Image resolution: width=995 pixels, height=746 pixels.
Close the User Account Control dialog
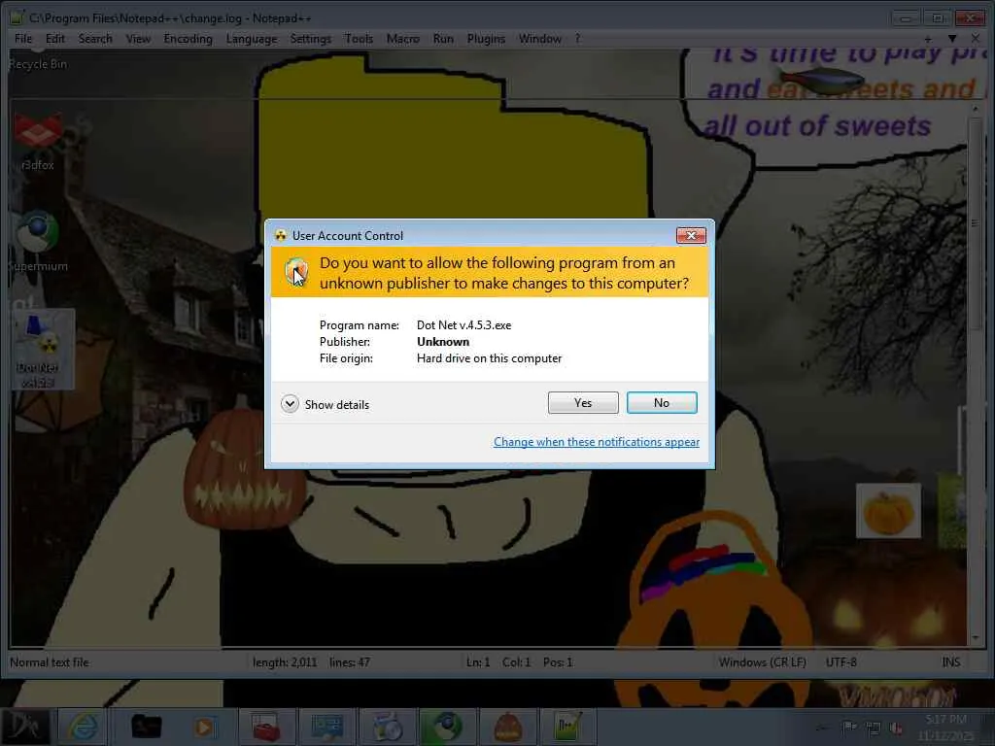click(x=691, y=235)
